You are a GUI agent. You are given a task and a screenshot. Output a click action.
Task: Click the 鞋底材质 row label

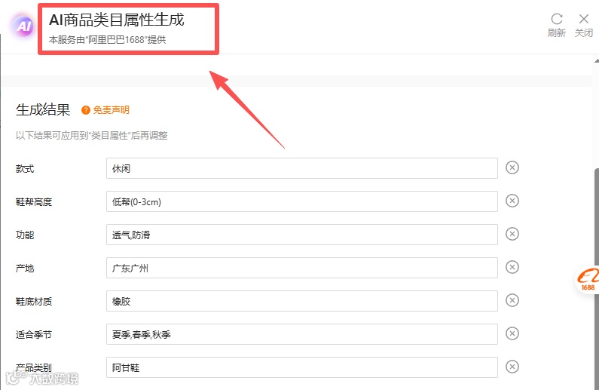tap(34, 301)
